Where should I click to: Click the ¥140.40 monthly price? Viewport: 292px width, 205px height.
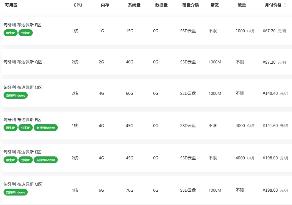pyautogui.click(x=270, y=93)
